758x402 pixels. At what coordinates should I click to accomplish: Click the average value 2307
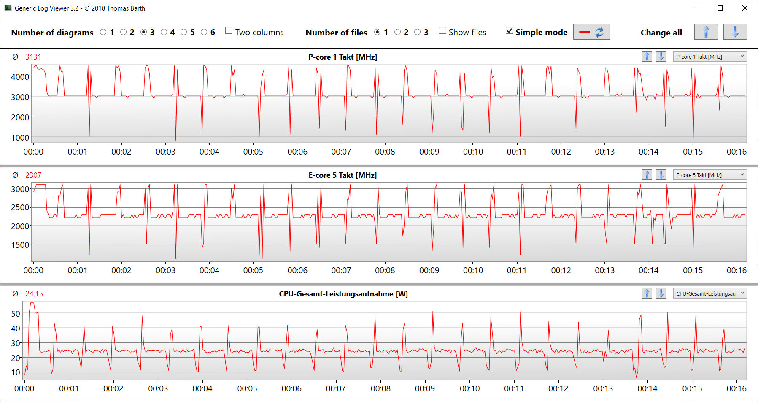click(x=33, y=175)
